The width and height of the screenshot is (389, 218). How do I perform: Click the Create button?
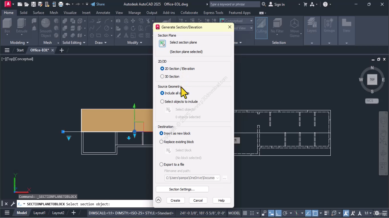175,200
